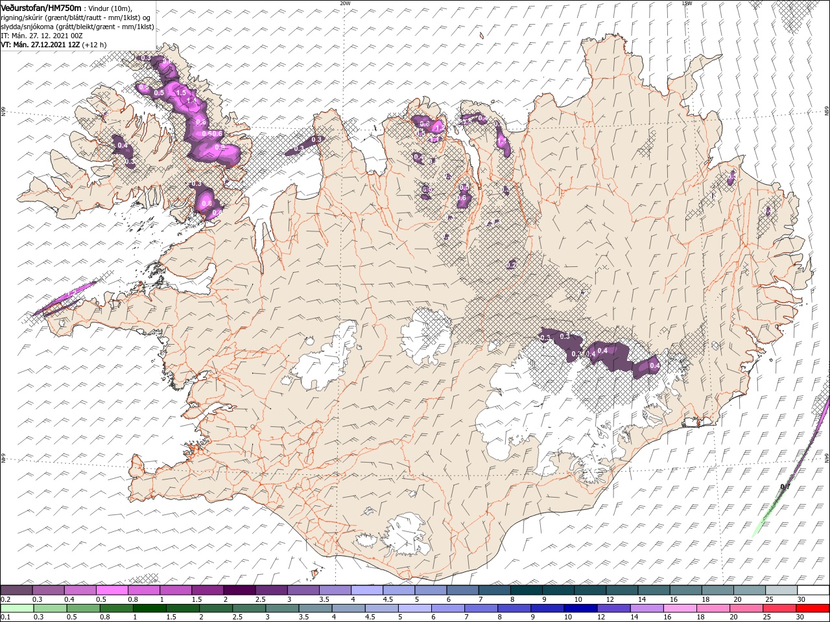Pick the 0.5 green swatch in the bottom legend row
The image size is (830, 622).
tap(84, 608)
